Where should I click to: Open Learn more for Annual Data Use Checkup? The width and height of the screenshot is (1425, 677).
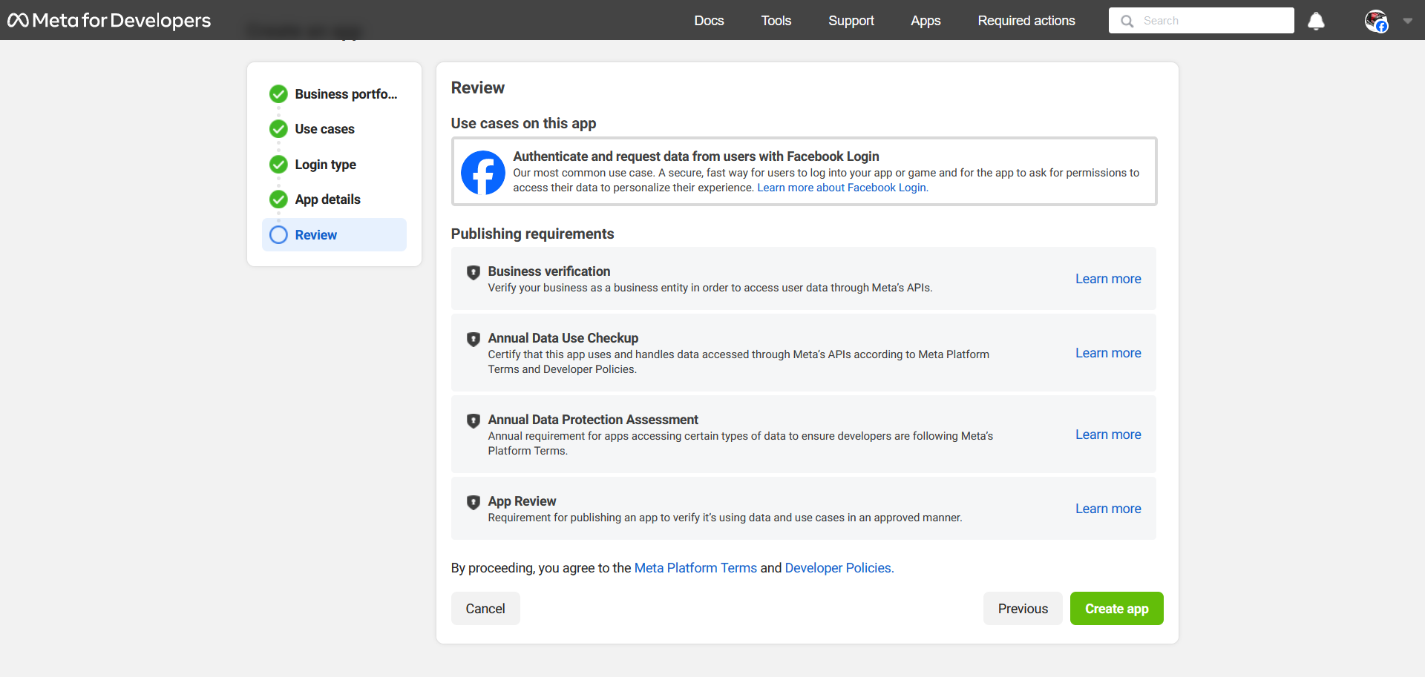click(x=1108, y=353)
